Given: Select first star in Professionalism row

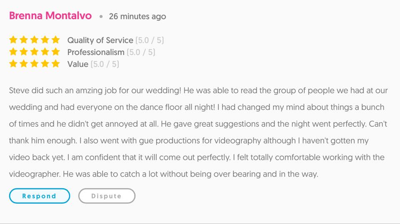Looking at the screenshot, I should (x=13, y=52).
